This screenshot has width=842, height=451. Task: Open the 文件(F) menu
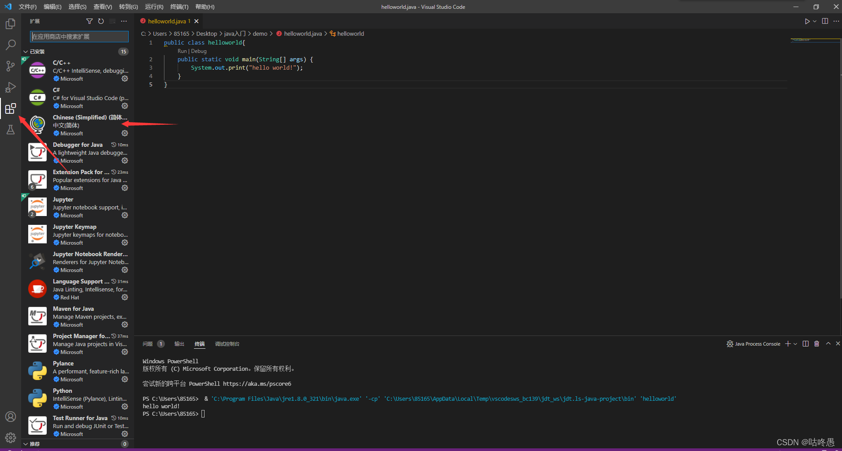pyautogui.click(x=28, y=7)
